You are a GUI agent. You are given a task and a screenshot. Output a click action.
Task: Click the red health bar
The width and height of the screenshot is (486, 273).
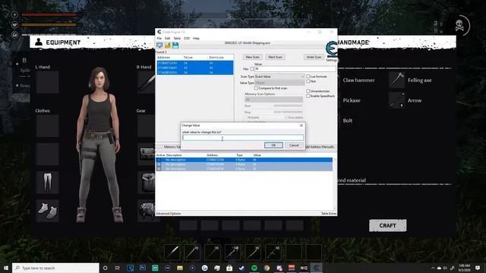click(x=49, y=14)
